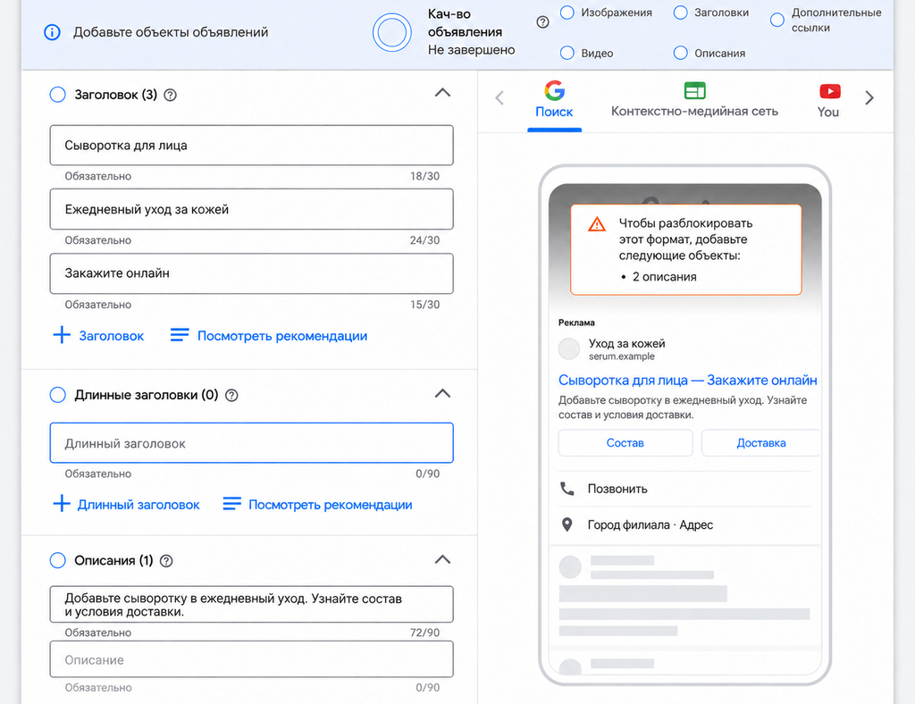The height and width of the screenshot is (704, 915).
Task: Click help icon next to Заголовок (3)
Action: tap(171, 95)
